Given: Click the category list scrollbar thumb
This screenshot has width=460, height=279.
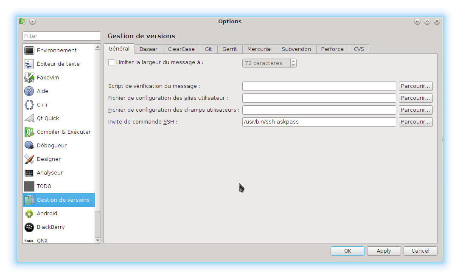Looking at the screenshot, I should pyautogui.click(x=98, y=131).
